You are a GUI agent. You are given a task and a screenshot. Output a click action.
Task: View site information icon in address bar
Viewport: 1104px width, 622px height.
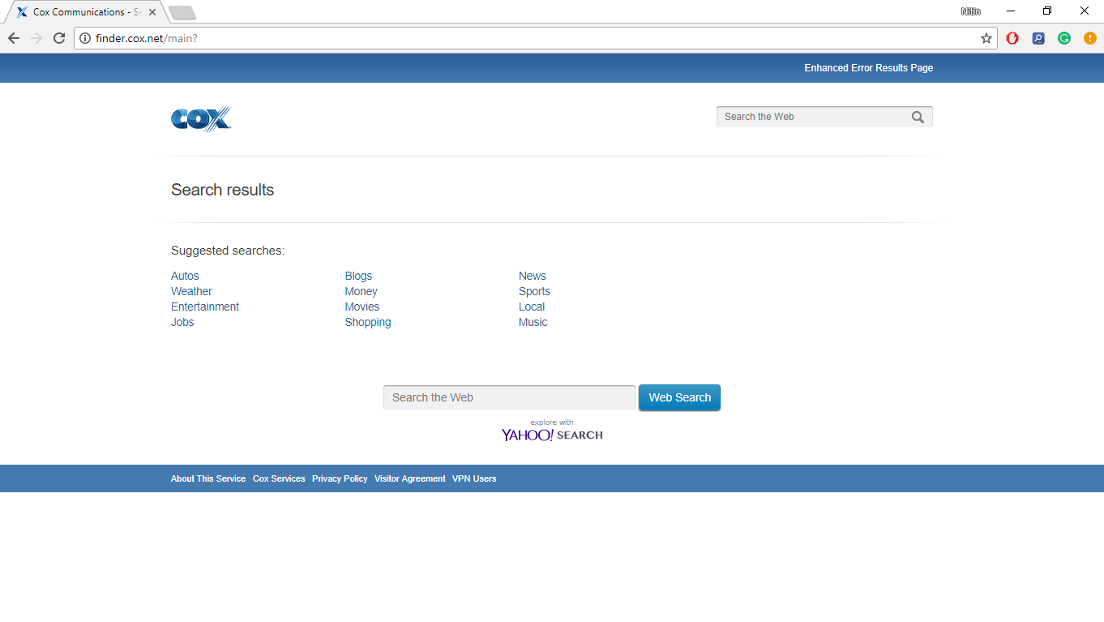[x=85, y=38]
